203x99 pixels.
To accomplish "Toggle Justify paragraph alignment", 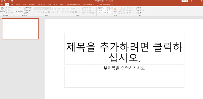I will [x=71, y=12].
